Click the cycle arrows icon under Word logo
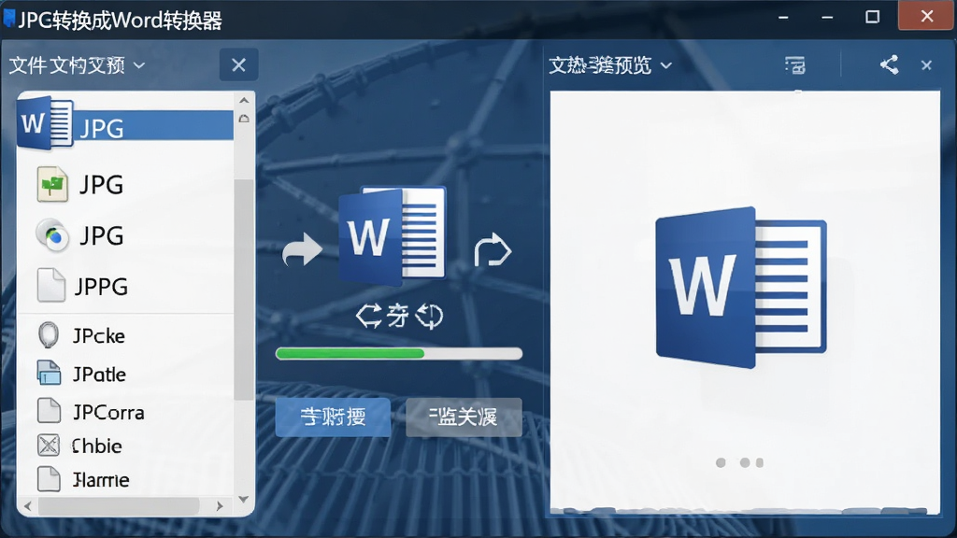 [x=368, y=316]
